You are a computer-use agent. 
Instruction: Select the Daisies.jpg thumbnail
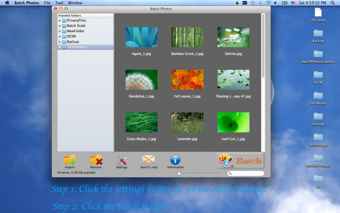pyautogui.click(x=233, y=37)
